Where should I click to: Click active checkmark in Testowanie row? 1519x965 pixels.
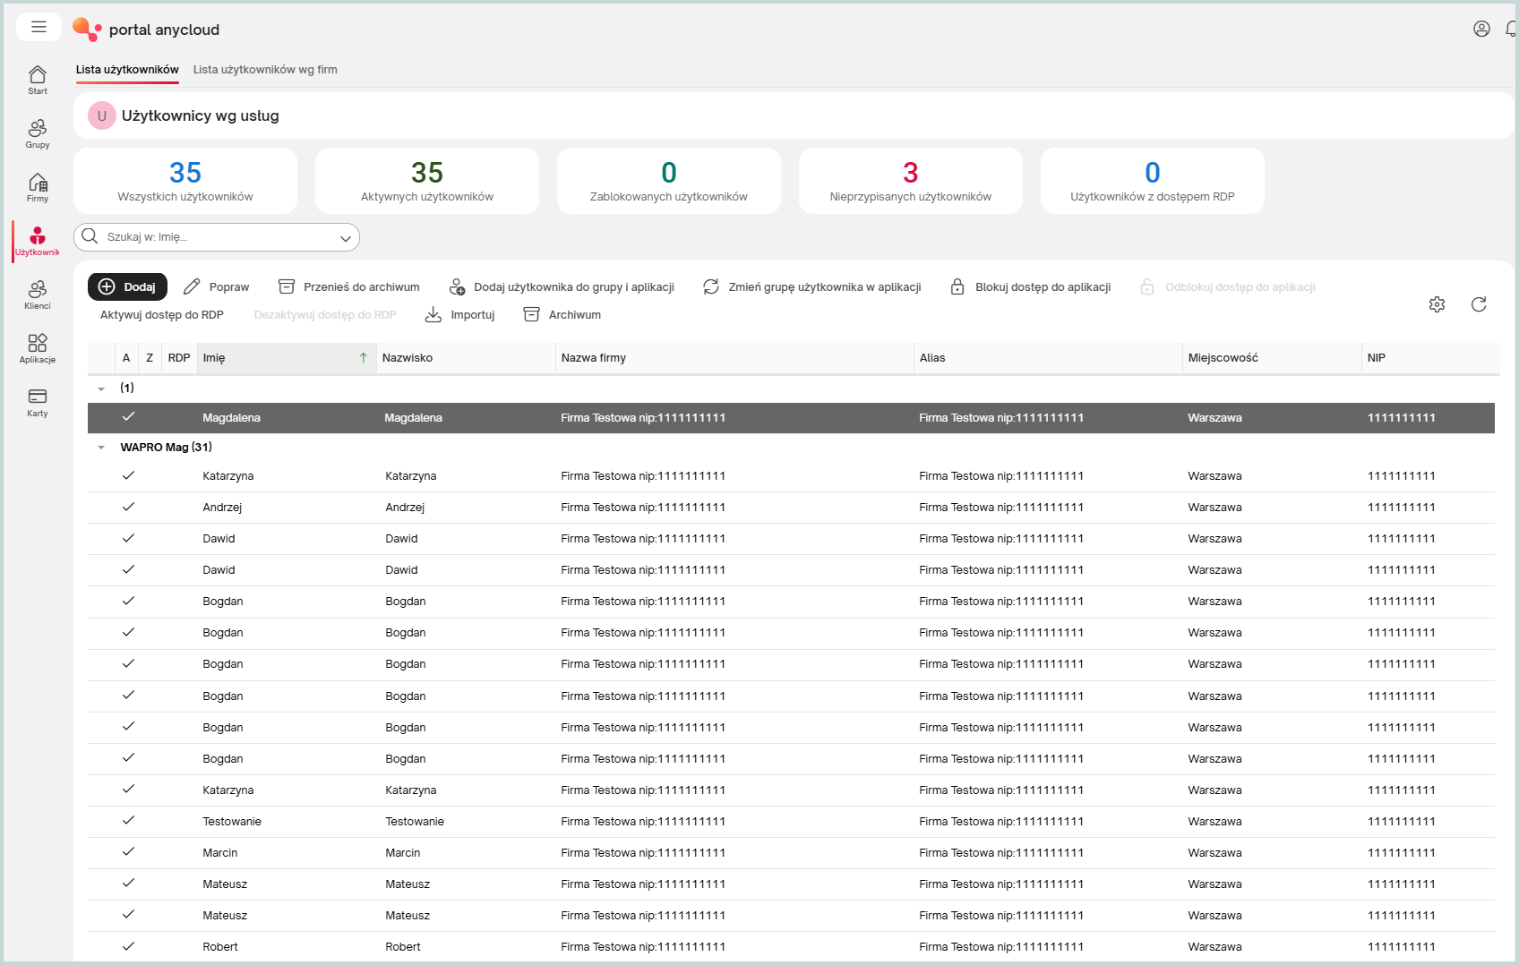128,821
